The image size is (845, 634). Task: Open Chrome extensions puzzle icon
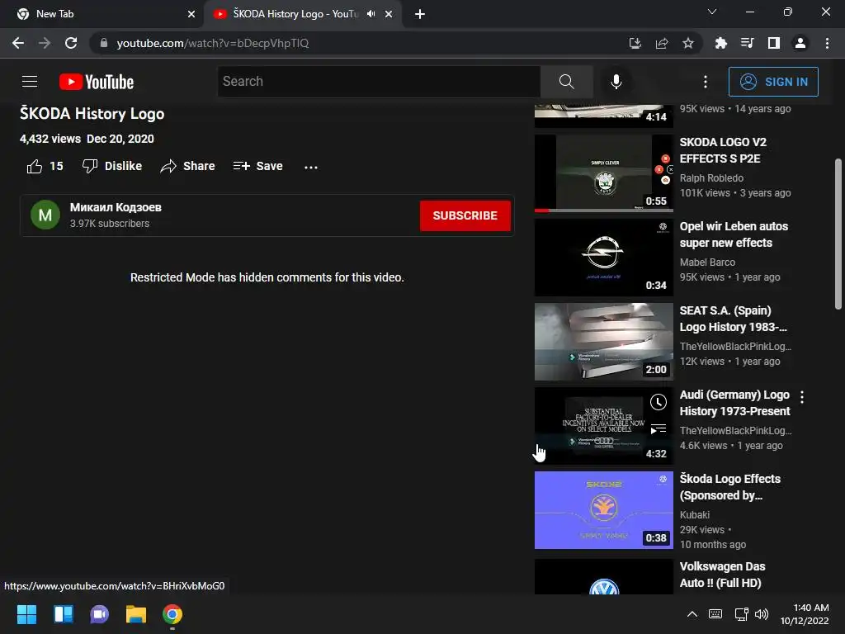720,43
